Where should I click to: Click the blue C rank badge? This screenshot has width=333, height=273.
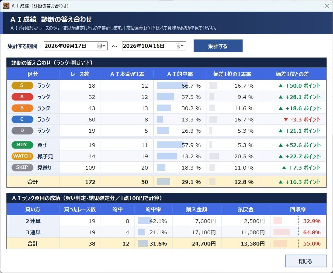(22, 119)
